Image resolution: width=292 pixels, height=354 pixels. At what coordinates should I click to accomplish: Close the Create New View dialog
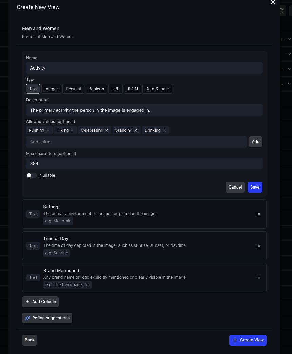click(273, 2)
